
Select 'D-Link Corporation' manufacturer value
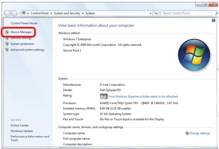(x=112, y=85)
